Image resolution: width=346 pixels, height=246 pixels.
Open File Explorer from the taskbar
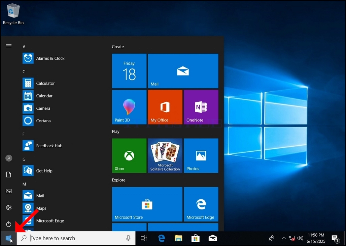pyautogui.click(x=178, y=238)
